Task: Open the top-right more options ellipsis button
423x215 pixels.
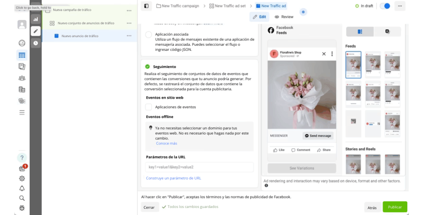Action: click(x=399, y=6)
